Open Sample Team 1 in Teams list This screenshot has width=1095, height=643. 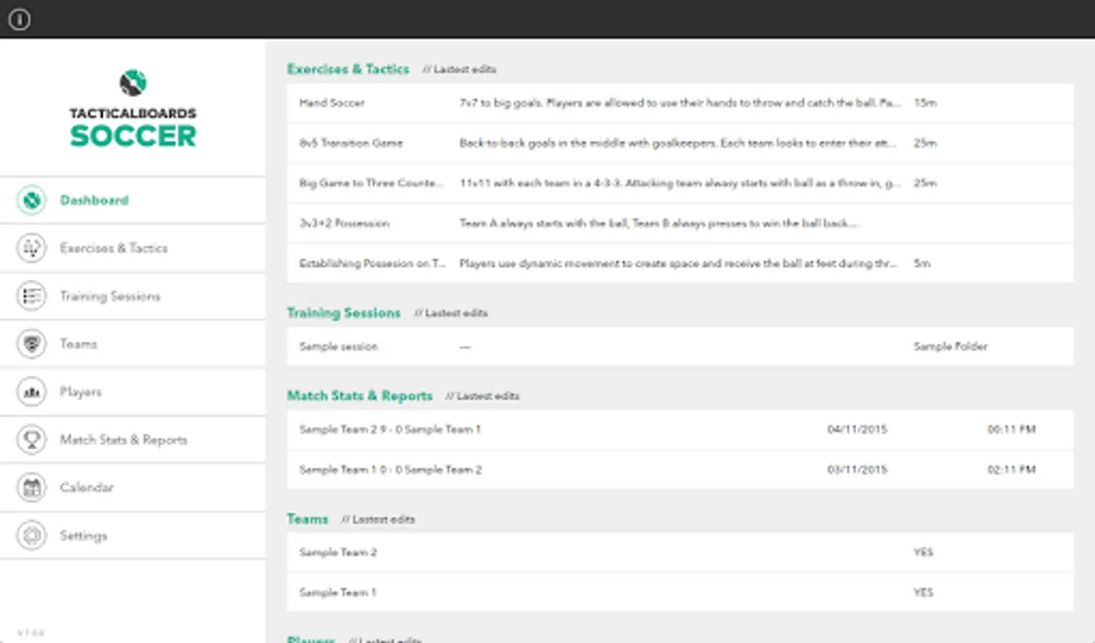(680, 592)
